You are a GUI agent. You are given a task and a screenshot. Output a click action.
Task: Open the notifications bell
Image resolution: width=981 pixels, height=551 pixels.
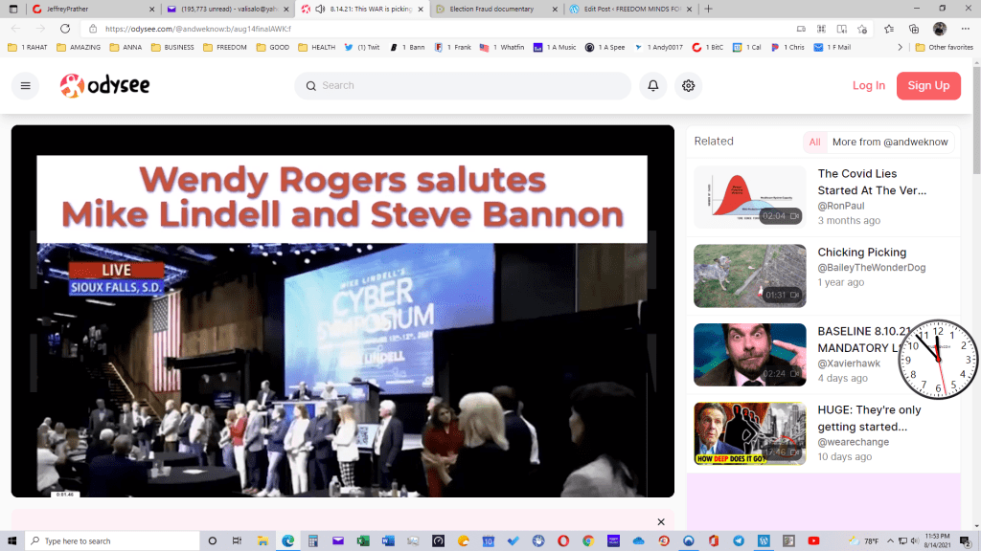653,86
